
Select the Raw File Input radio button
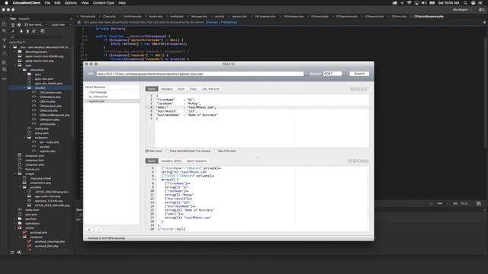click(x=216, y=151)
